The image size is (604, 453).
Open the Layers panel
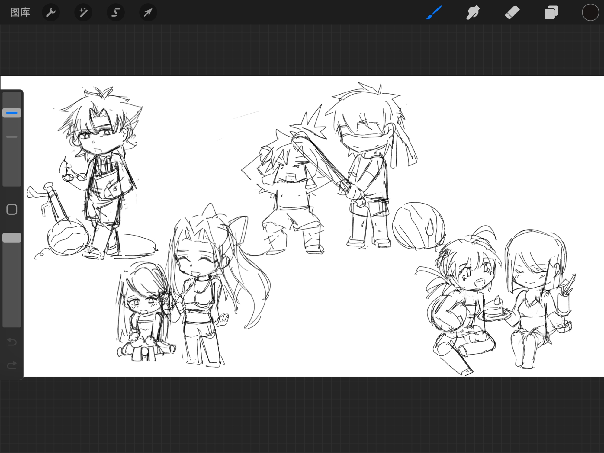pyautogui.click(x=551, y=13)
